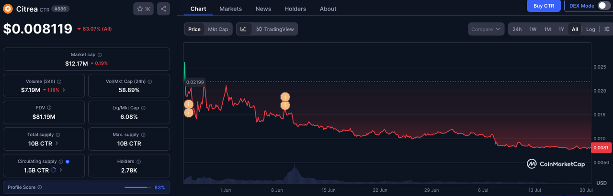The image size is (613, 196).
Task: Click the upper event marker near 8 Jun
Action: pyautogui.click(x=285, y=97)
